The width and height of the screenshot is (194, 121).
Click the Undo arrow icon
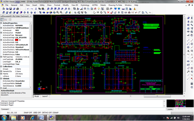coord(28,9)
